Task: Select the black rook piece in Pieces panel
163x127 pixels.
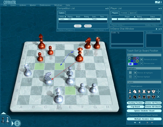Action: point(144,97)
